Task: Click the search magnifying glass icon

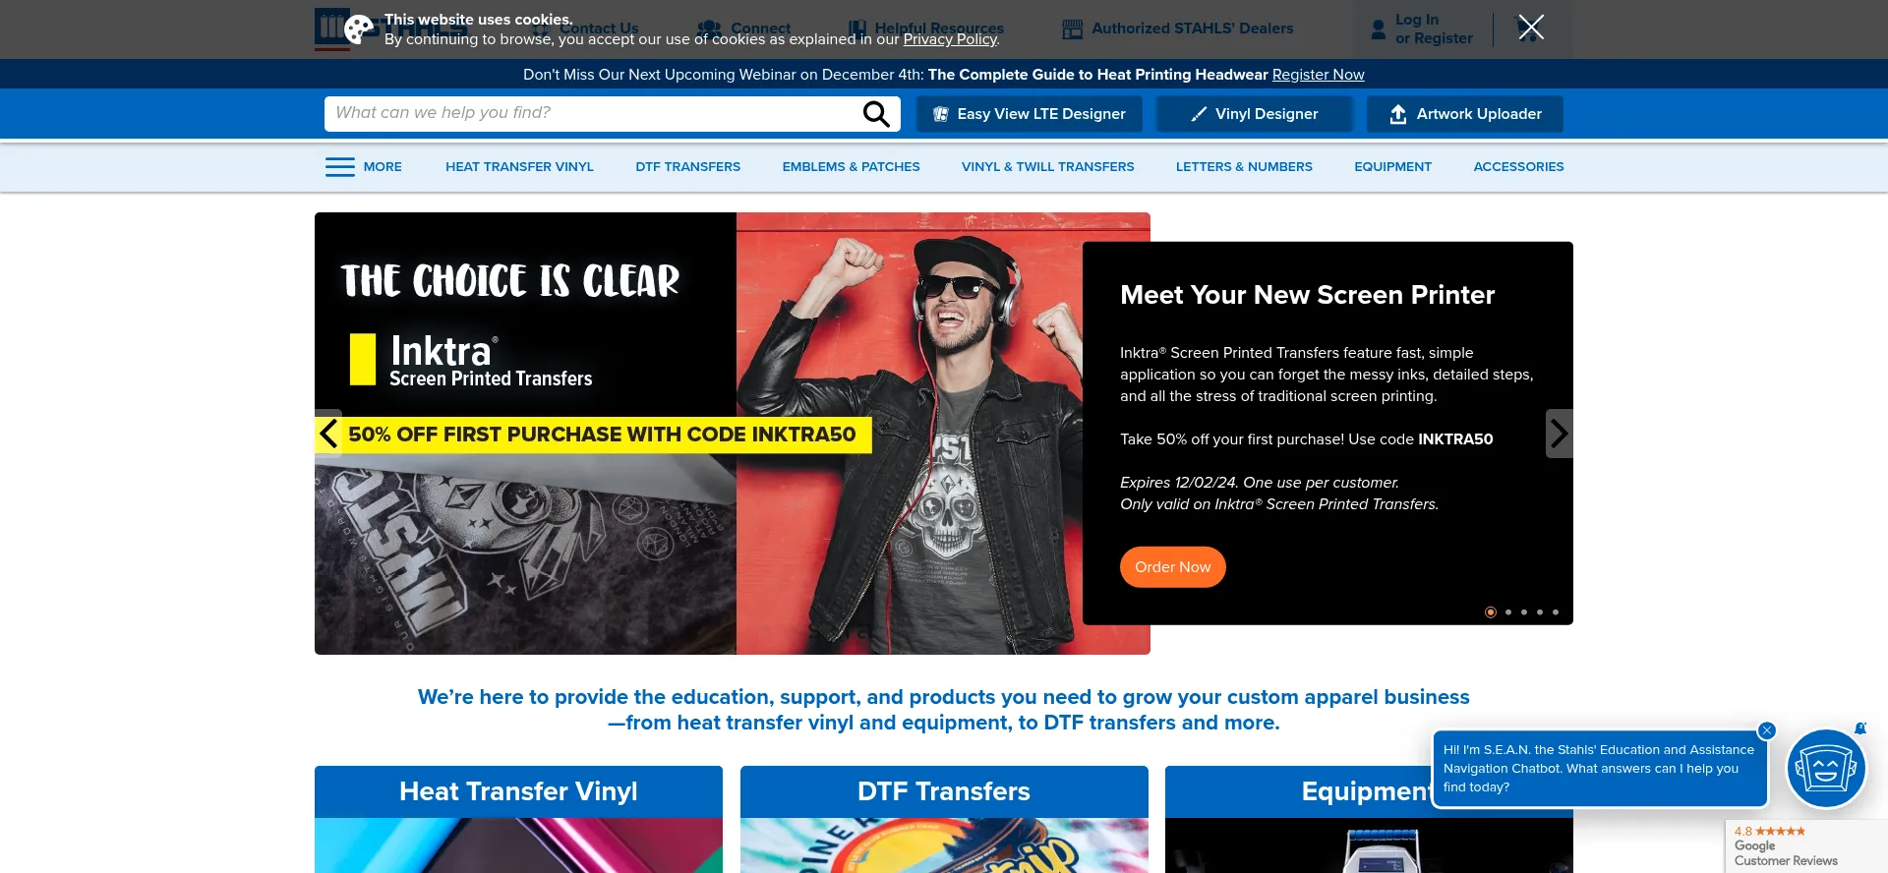Action: coord(876,114)
